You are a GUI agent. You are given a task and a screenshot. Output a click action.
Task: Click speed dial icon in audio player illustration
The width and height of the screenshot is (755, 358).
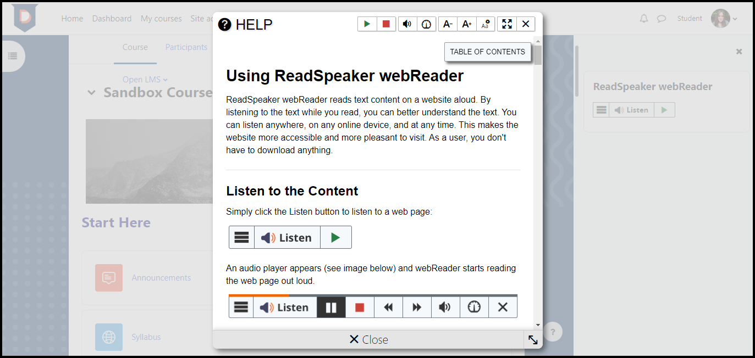pos(474,307)
